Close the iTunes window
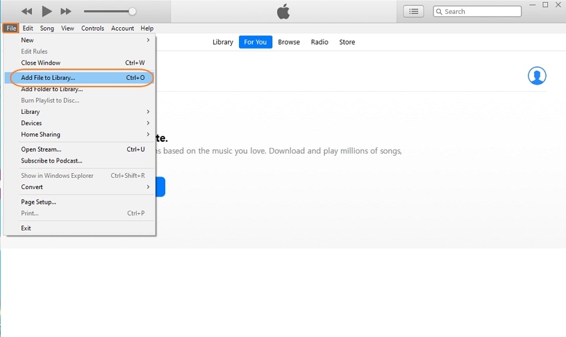Image resolution: width=566 pixels, height=337 pixels. point(558,5)
